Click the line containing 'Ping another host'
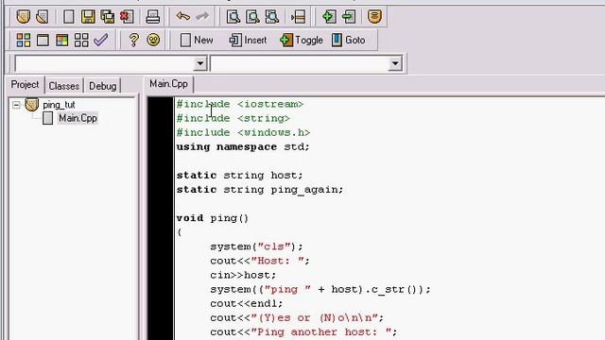The width and height of the screenshot is (605, 340). [303, 332]
